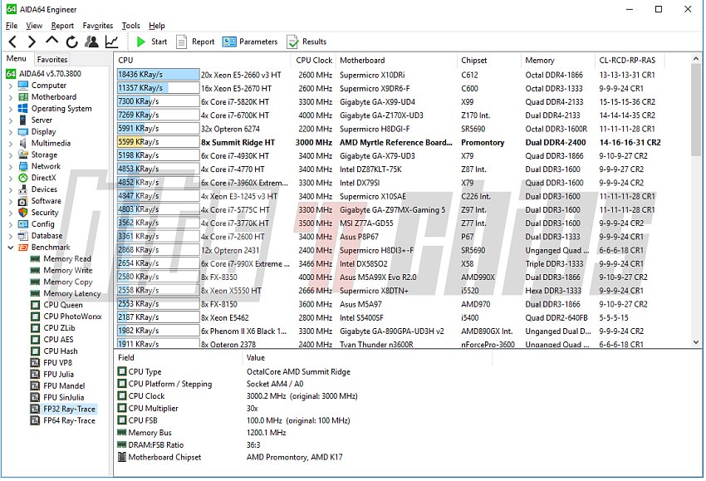Image resolution: width=706 pixels, height=481 pixels.
Task: Click the Forward navigation arrow
Action: click(32, 42)
